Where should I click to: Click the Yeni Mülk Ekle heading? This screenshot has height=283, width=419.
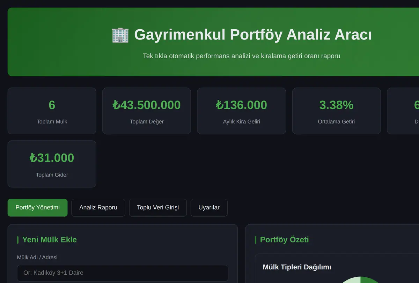(50, 240)
